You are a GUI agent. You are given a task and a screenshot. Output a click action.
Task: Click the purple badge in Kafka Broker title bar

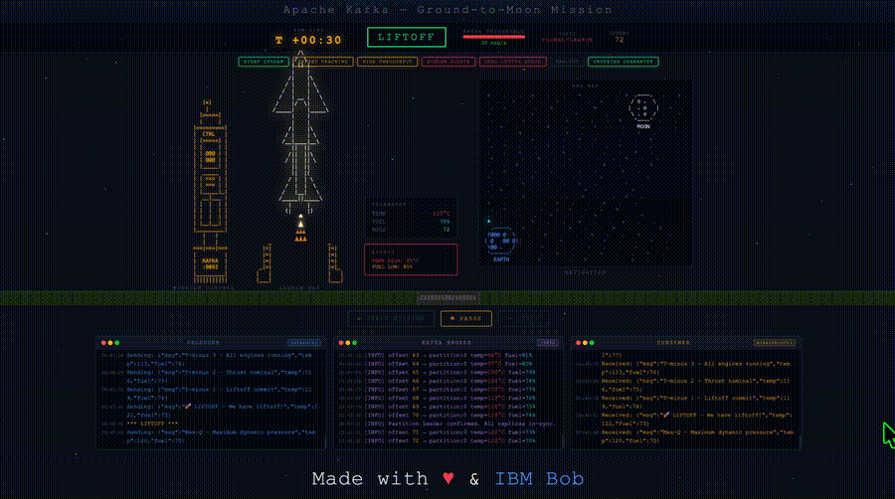pyautogui.click(x=548, y=343)
